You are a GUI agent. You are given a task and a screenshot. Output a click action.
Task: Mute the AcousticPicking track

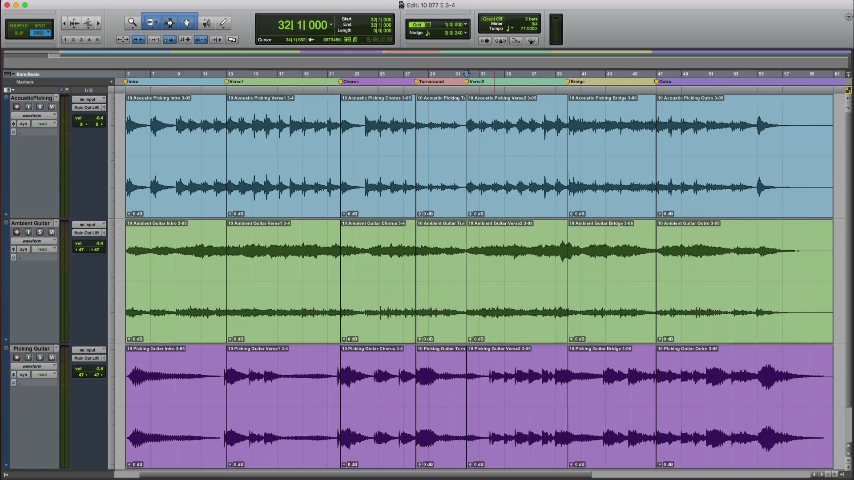[52, 107]
